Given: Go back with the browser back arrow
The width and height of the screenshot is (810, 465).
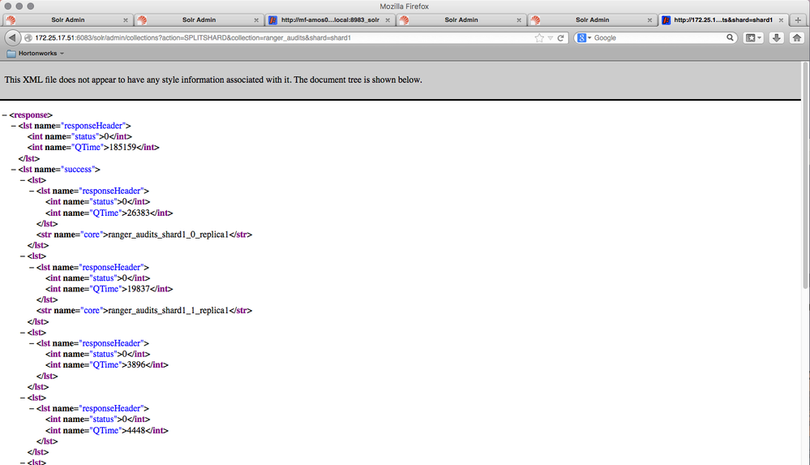Looking at the screenshot, I should click(x=12, y=38).
